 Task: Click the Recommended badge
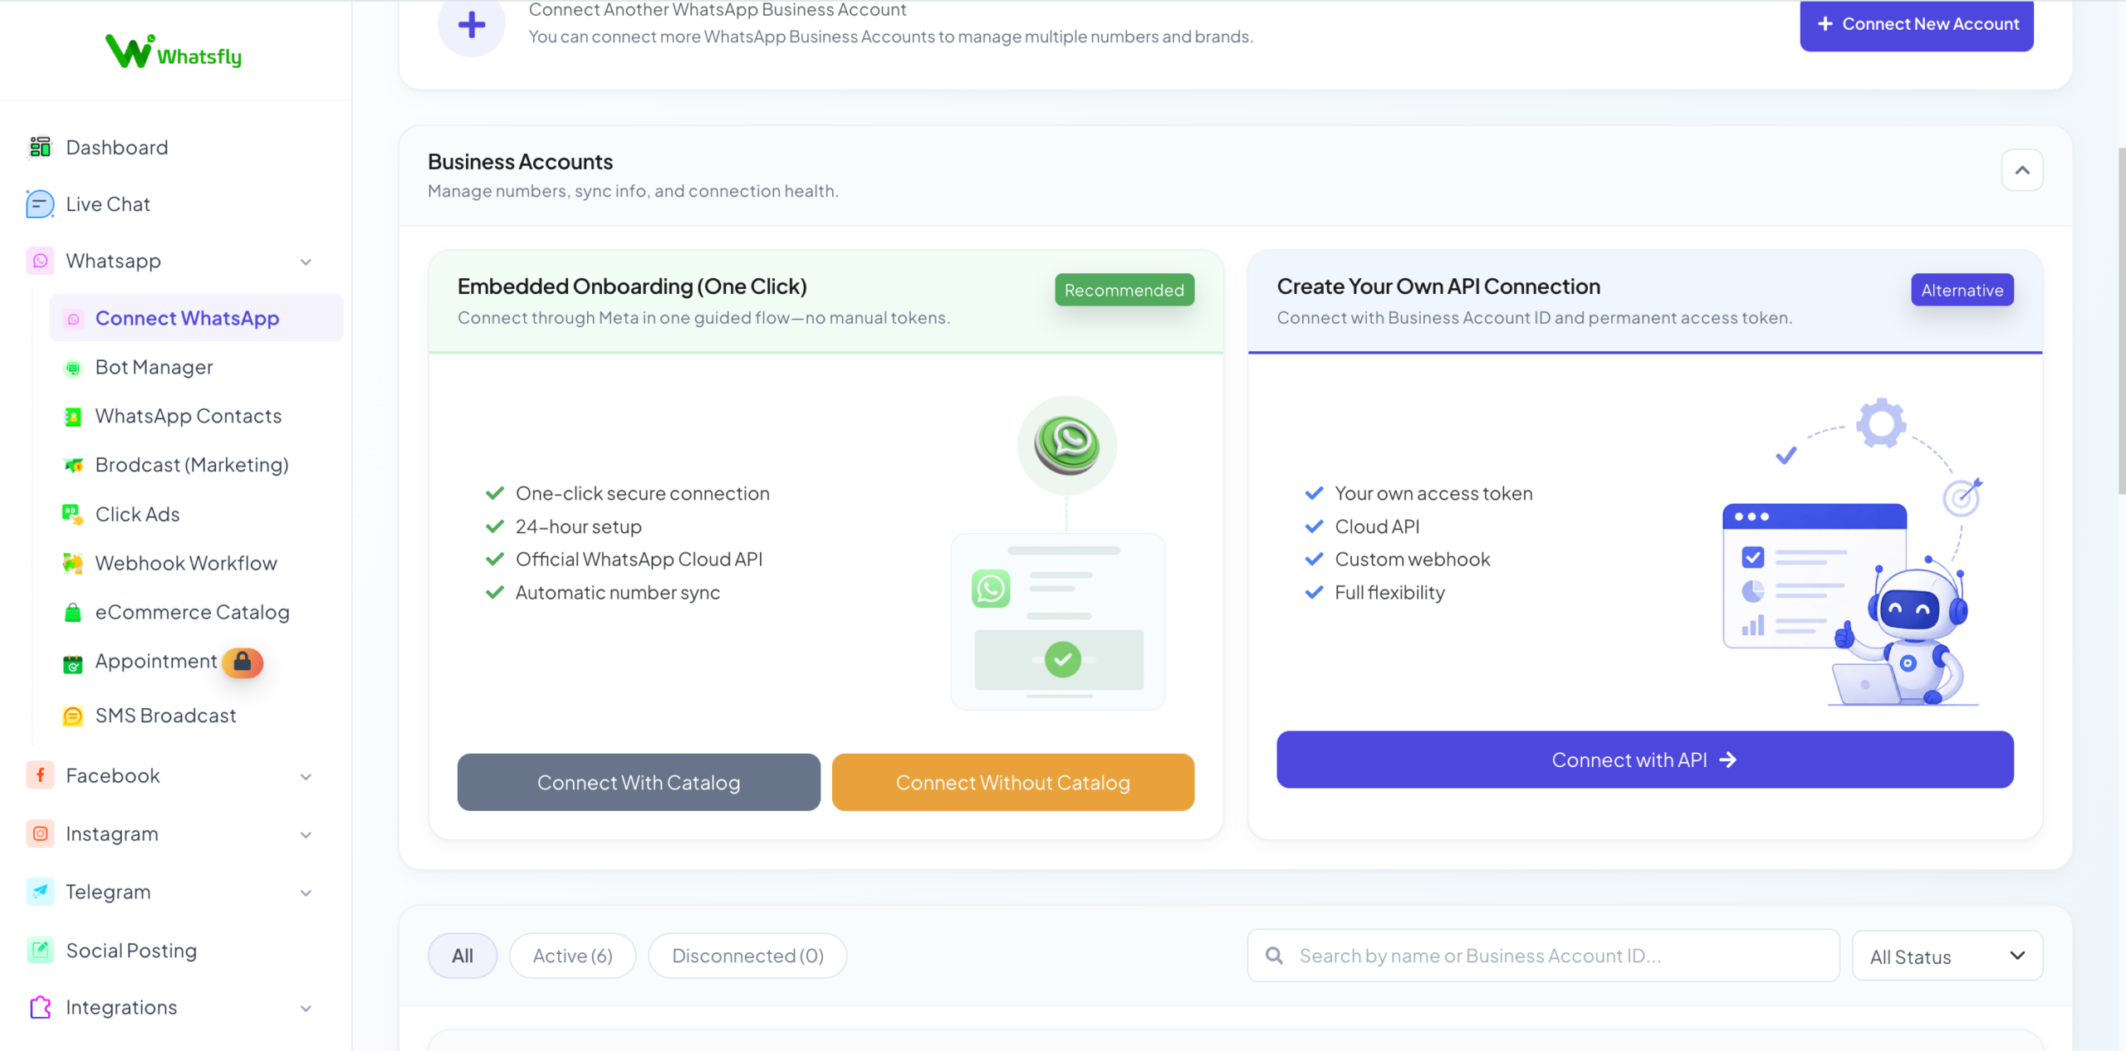1124,290
